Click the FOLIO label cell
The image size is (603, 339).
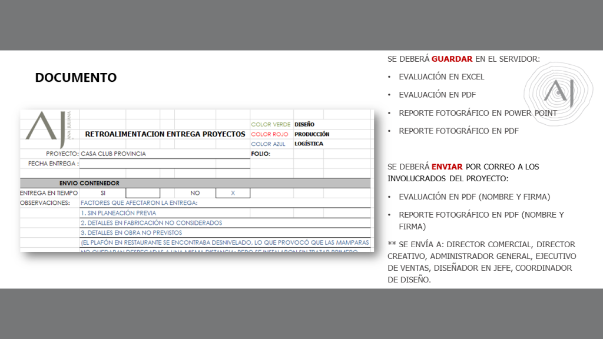point(260,154)
